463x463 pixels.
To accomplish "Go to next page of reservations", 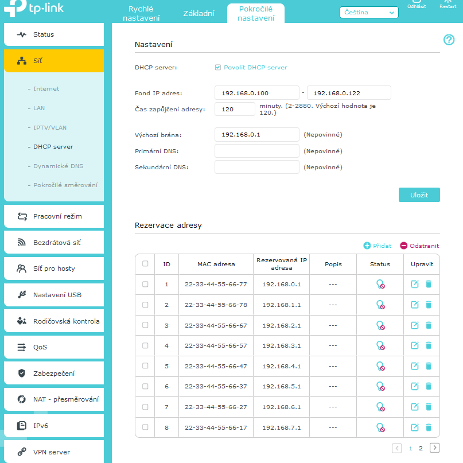I will point(434,448).
